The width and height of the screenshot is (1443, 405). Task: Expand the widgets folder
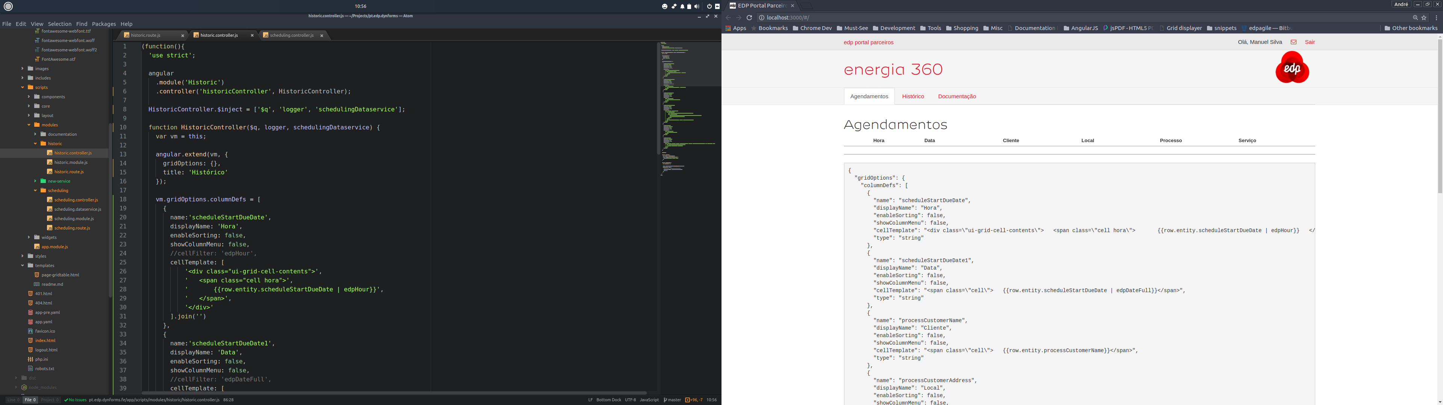[x=29, y=237]
